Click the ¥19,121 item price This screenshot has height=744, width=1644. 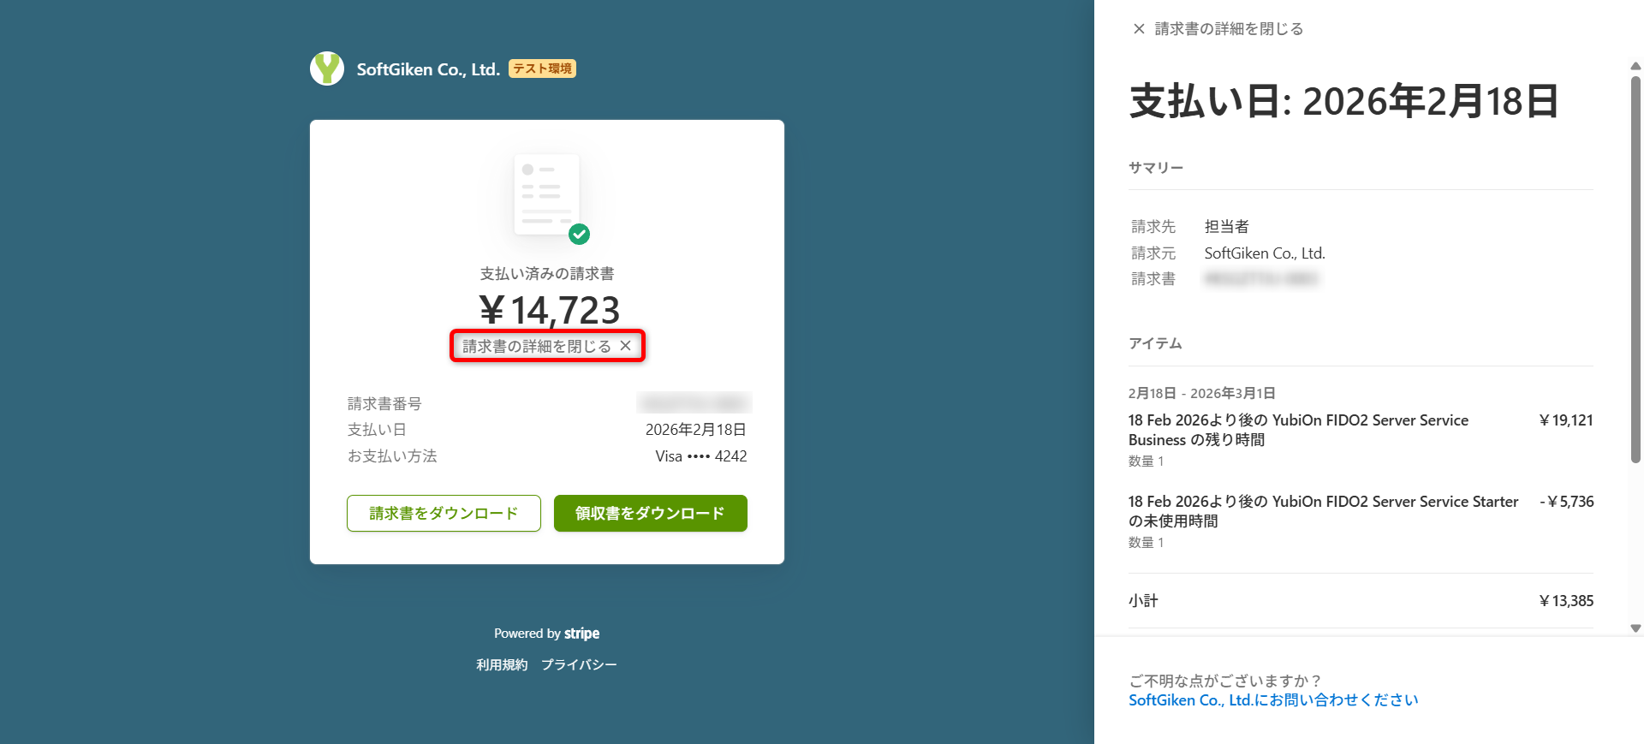click(1566, 420)
